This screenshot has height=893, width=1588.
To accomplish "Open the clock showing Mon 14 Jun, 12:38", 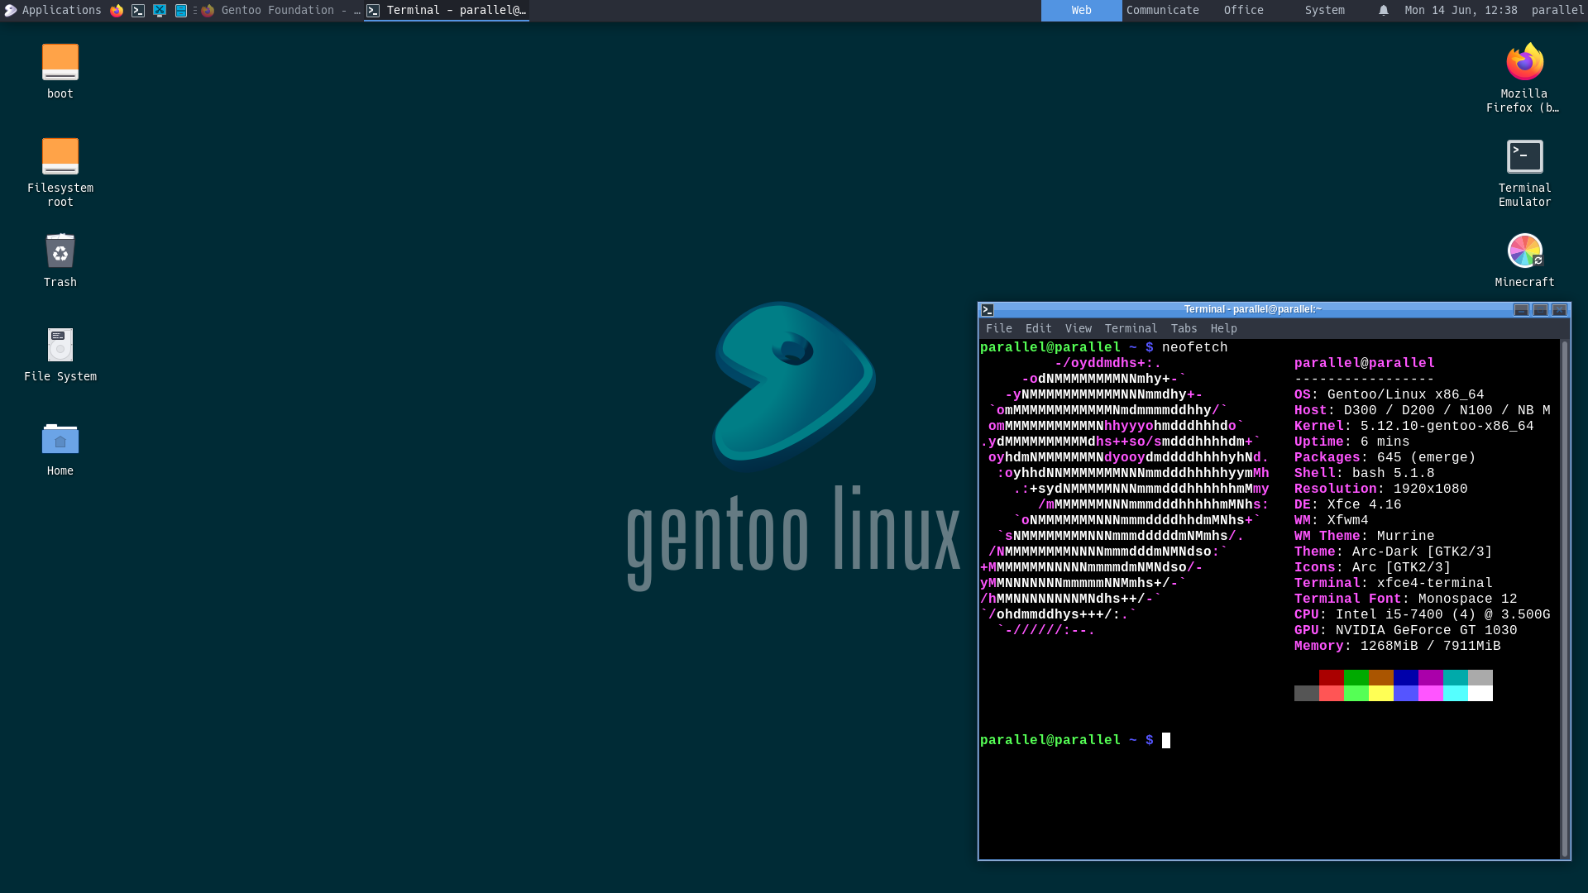I will pyautogui.click(x=1461, y=11).
